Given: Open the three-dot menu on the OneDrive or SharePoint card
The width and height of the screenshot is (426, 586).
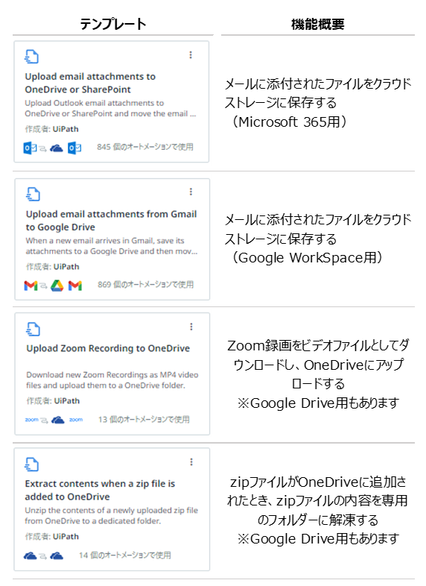Looking at the screenshot, I should (x=191, y=55).
